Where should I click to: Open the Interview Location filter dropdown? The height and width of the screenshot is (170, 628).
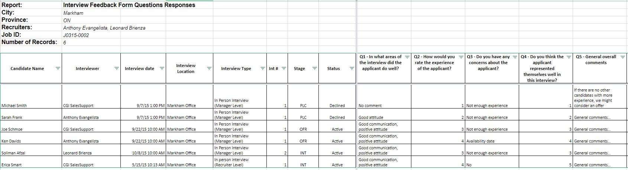coord(209,69)
